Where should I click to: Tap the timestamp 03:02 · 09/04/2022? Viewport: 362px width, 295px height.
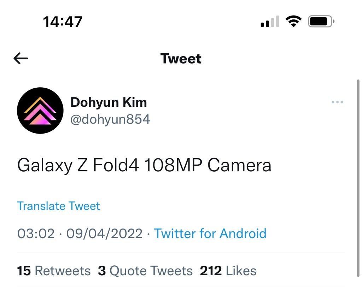[81, 234]
